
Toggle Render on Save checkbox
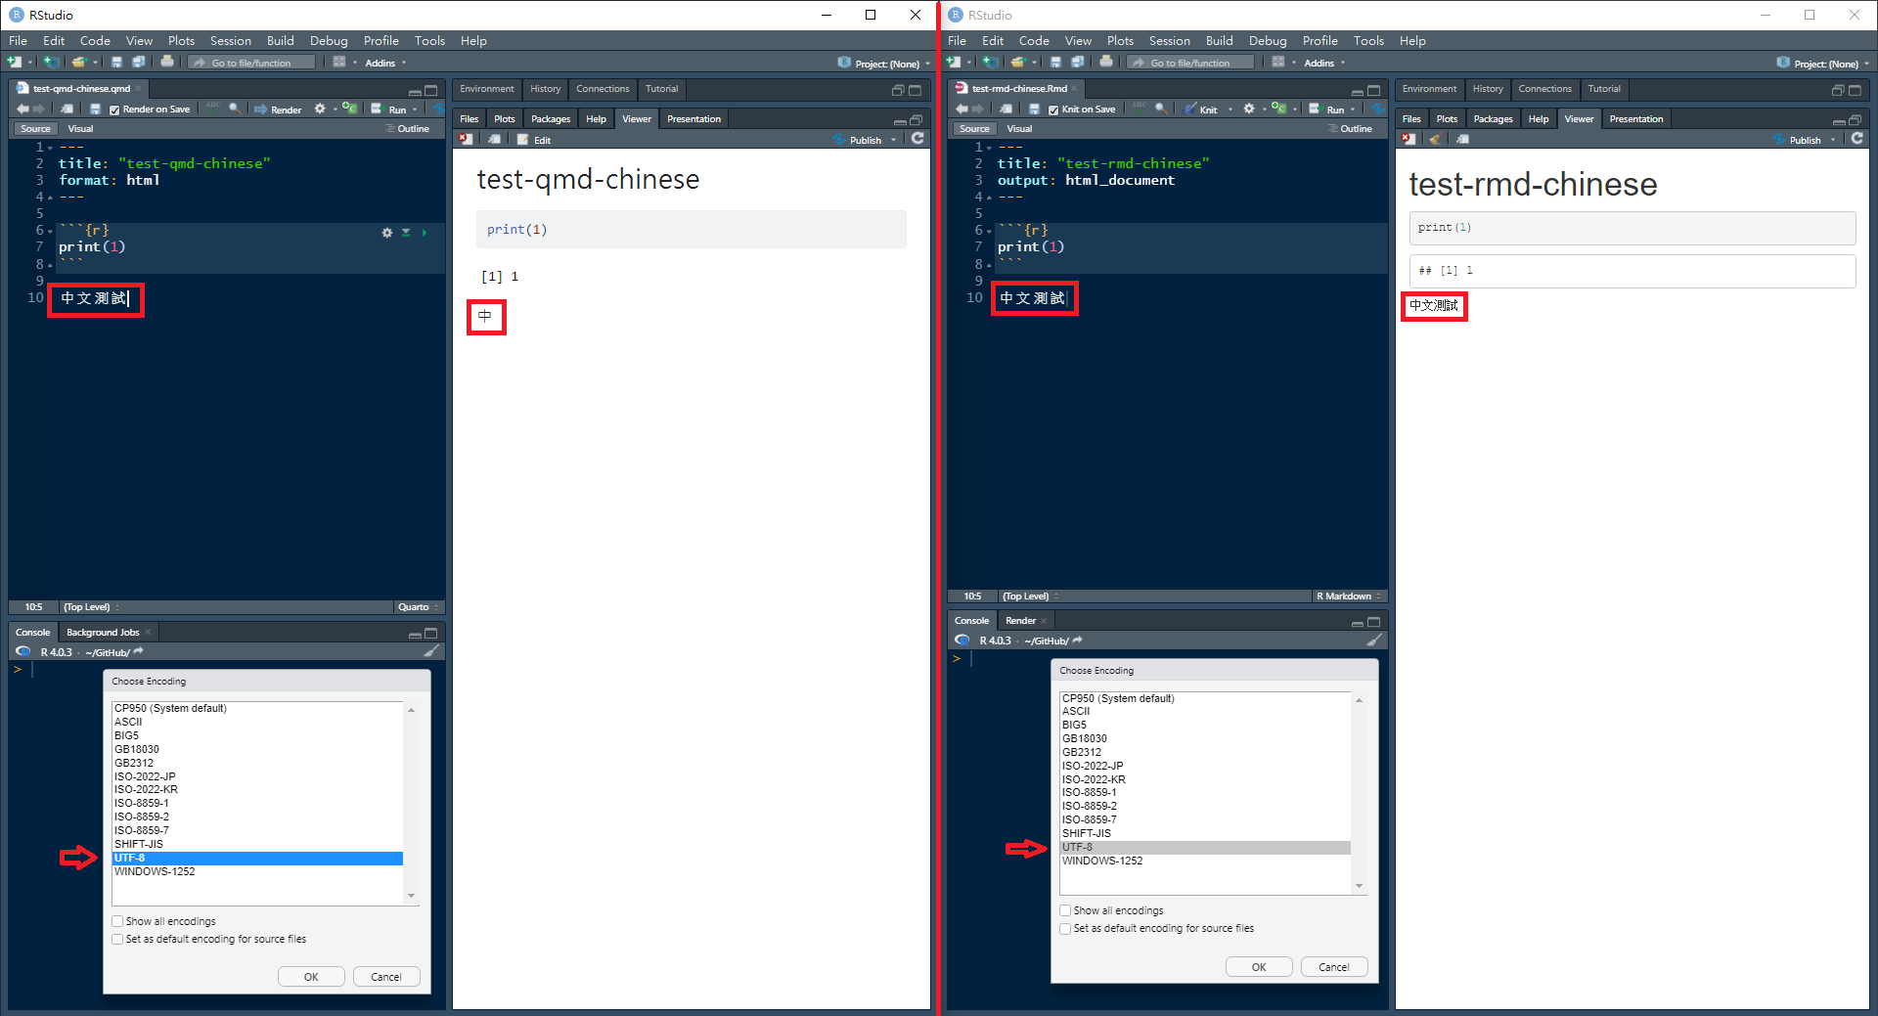click(x=114, y=110)
